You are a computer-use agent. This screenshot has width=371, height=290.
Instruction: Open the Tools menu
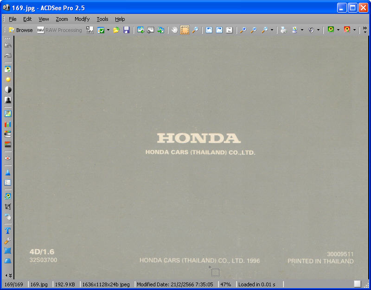coord(102,19)
